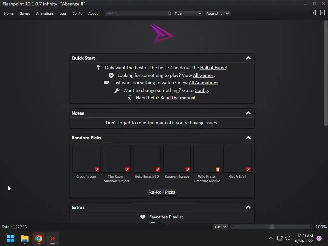Open Google Chrome from taskbar
The image size is (328, 246).
point(39,238)
